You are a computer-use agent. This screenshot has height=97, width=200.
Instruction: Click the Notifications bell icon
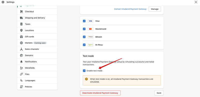(x=21, y=62)
